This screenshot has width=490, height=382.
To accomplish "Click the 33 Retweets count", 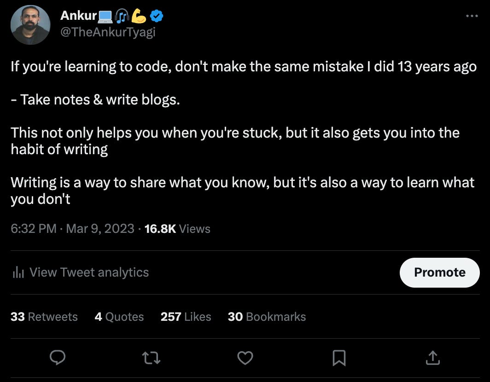I will (x=44, y=317).
